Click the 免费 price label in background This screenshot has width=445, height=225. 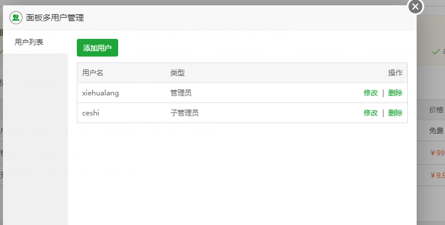point(436,131)
